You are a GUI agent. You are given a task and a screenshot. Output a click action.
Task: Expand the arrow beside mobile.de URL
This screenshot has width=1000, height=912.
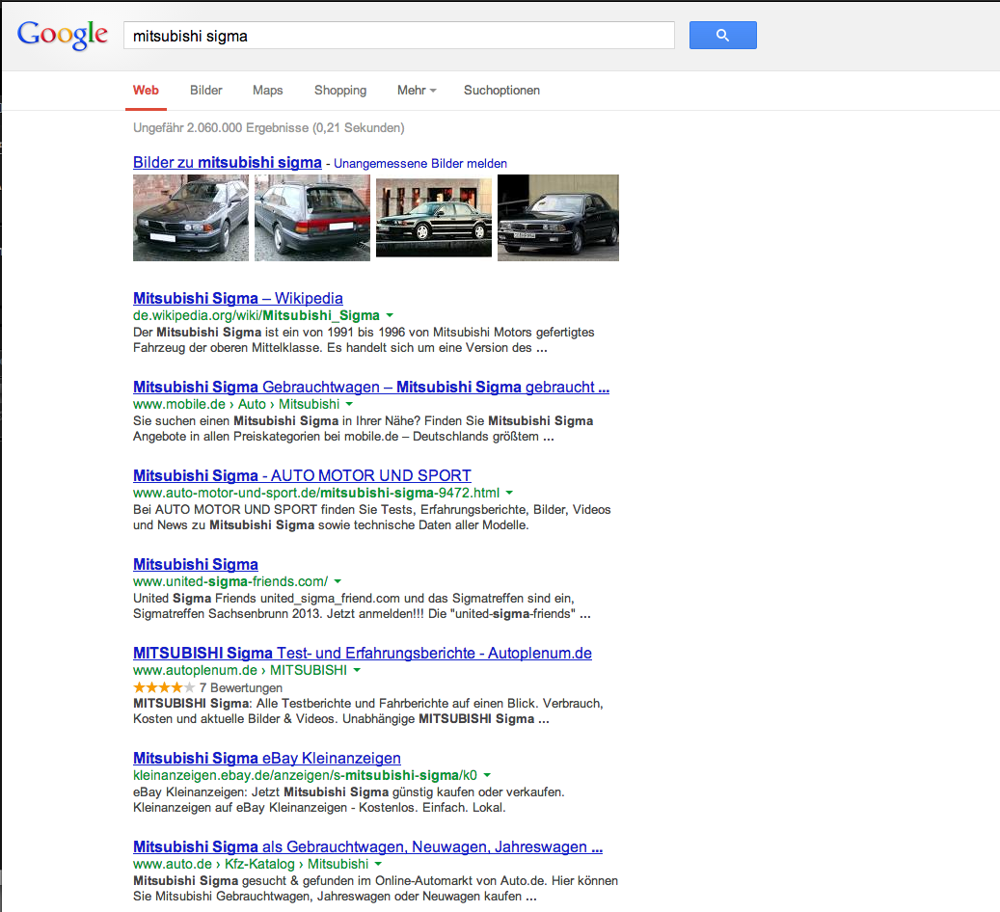(x=349, y=405)
